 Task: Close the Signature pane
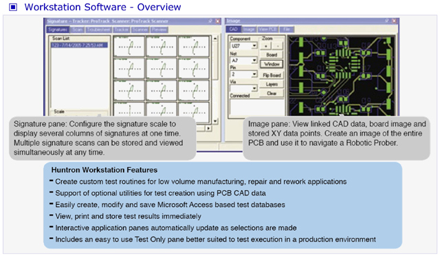[x=218, y=21]
